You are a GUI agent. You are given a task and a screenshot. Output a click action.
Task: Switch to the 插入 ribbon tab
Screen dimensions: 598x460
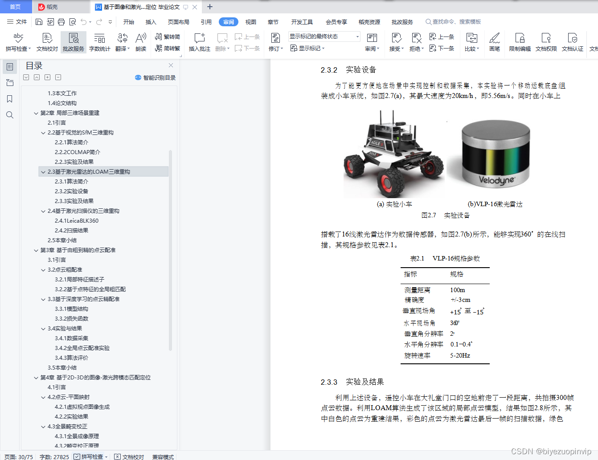pos(151,22)
